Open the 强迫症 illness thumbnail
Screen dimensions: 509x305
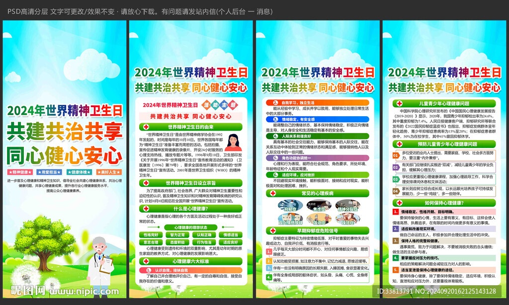319,219
